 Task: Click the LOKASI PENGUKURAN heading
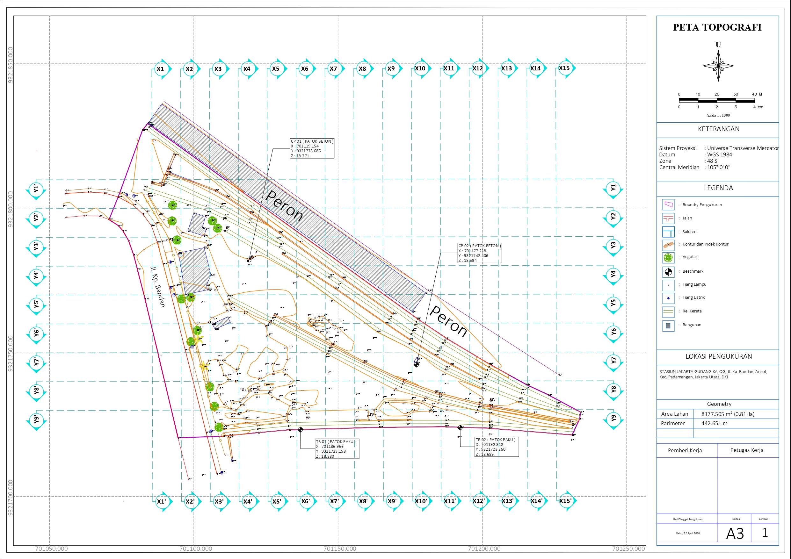pos(719,356)
